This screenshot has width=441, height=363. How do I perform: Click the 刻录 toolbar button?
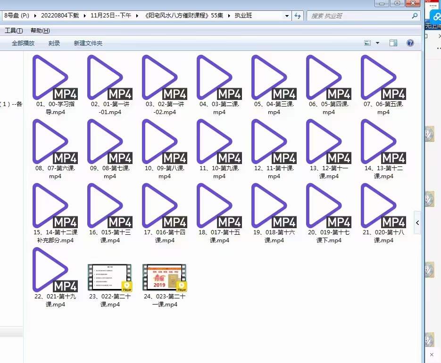coord(54,43)
